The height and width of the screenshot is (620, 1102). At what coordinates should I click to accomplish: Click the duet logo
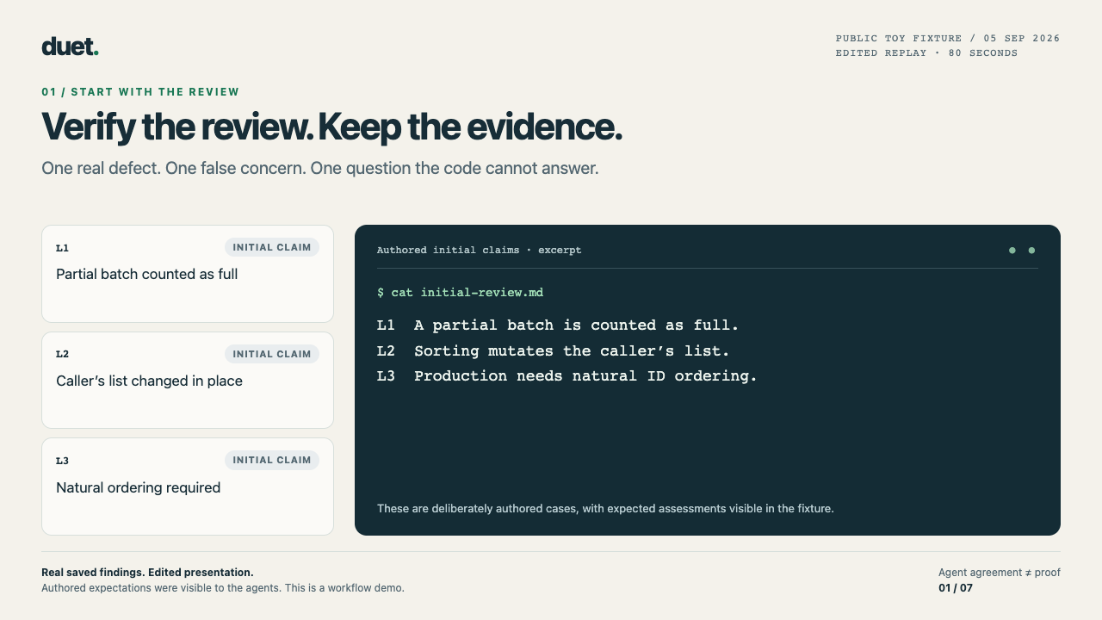70,46
